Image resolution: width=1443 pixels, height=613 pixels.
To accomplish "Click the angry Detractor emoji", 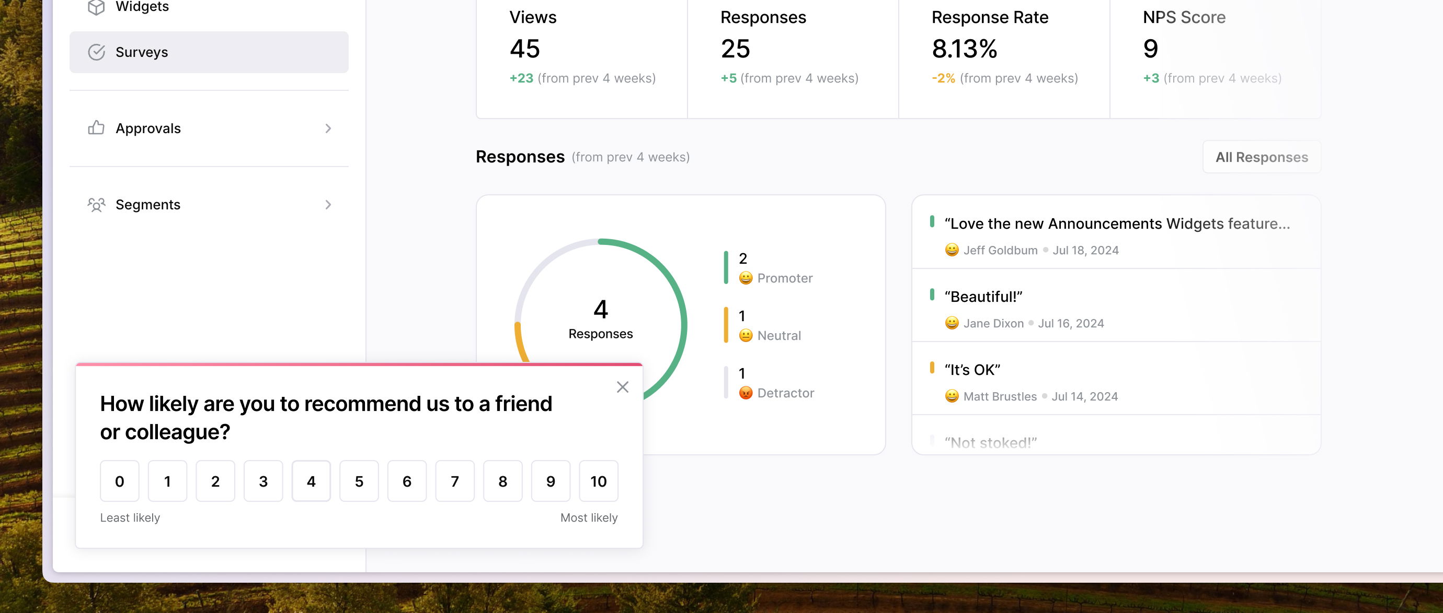I will click(x=746, y=393).
